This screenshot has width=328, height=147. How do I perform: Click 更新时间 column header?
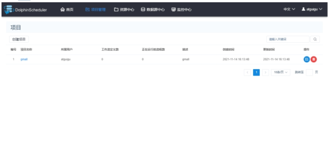click(269, 49)
